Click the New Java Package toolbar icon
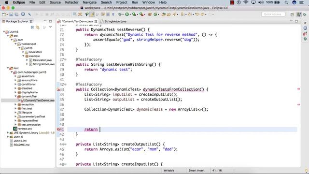 (150, 14)
